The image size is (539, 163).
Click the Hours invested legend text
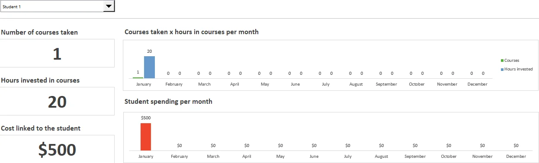(x=519, y=69)
